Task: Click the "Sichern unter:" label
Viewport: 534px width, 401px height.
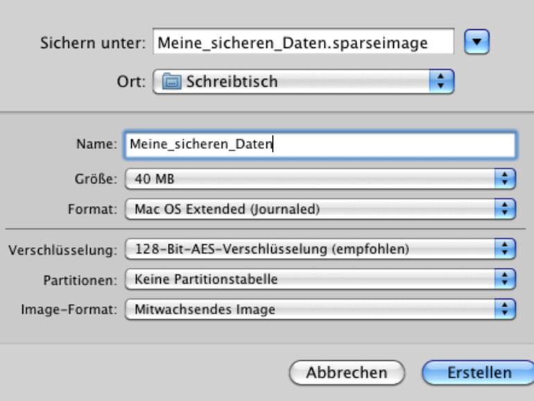Action: click(93, 43)
